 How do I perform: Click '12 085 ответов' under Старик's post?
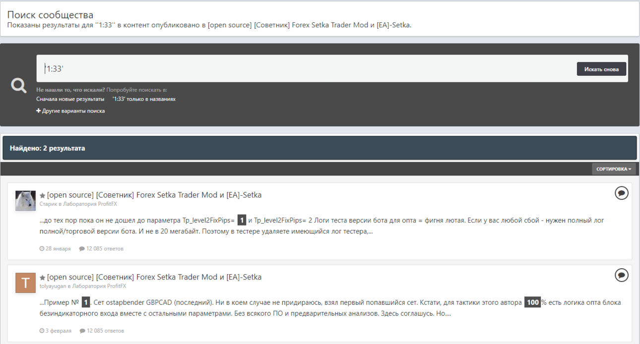click(x=105, y=249)
